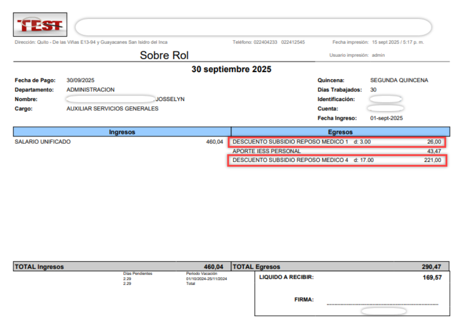Click the FIRMA signature dotted line
Viewport: 463px width, 331px height.
click(x=383, y=305)
